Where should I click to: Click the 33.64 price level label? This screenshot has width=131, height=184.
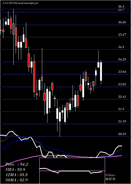(x=122, y=72)
